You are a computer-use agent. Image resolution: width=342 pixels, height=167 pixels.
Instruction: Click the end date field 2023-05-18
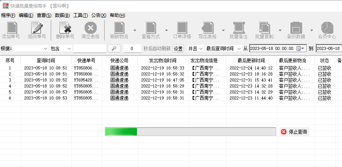329,48
